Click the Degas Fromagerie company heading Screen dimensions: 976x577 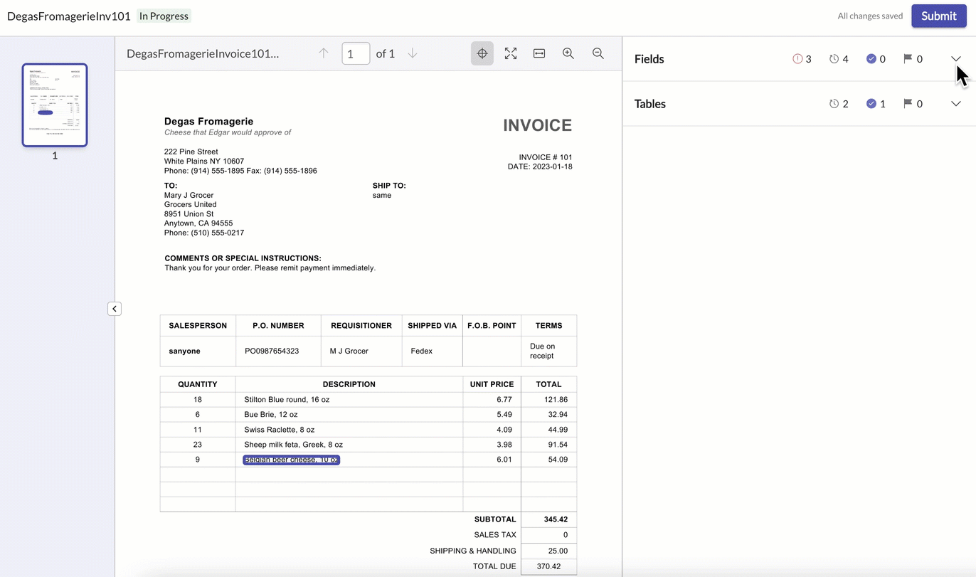[x=208, y=122]
